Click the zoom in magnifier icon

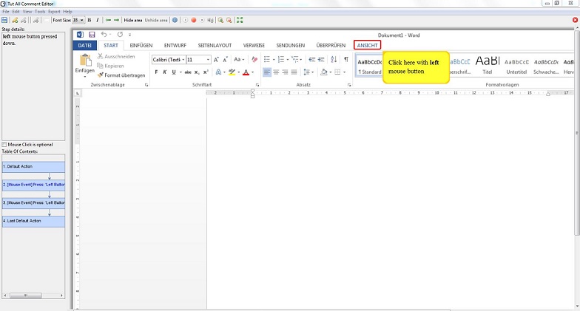pyautogui.click(x=220, y=20)
